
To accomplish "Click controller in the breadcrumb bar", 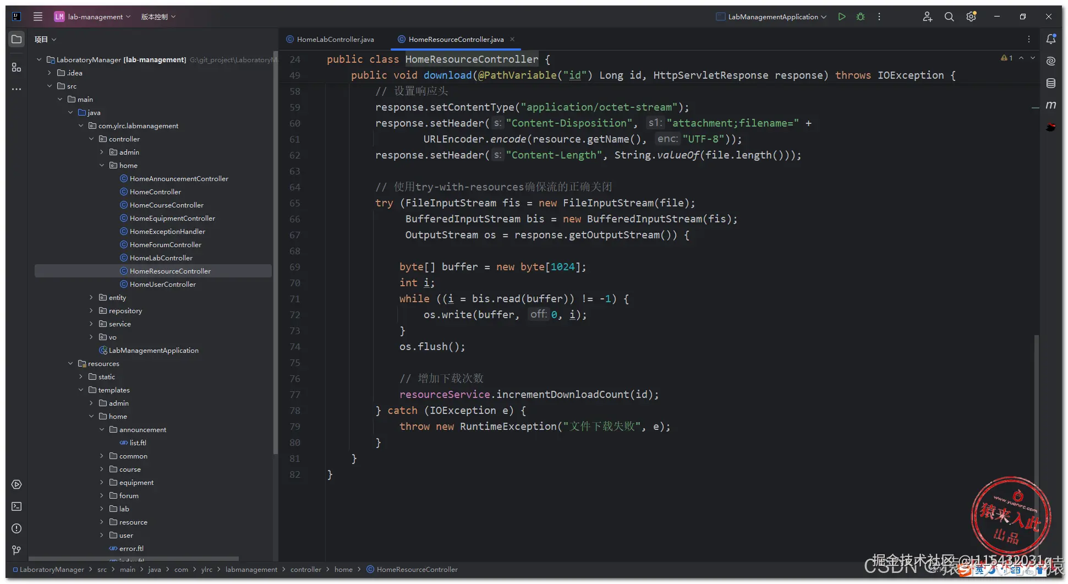I will coord(305,570).
